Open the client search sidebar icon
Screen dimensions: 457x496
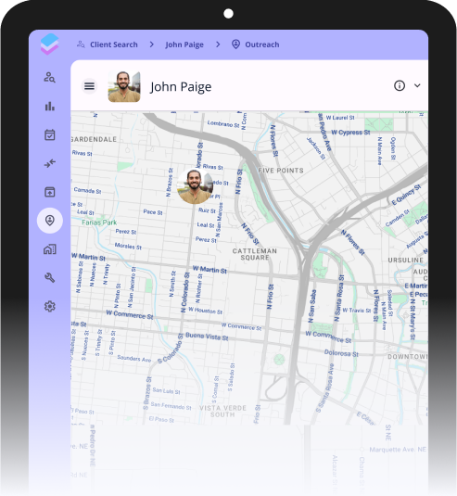tap(50, 77)
